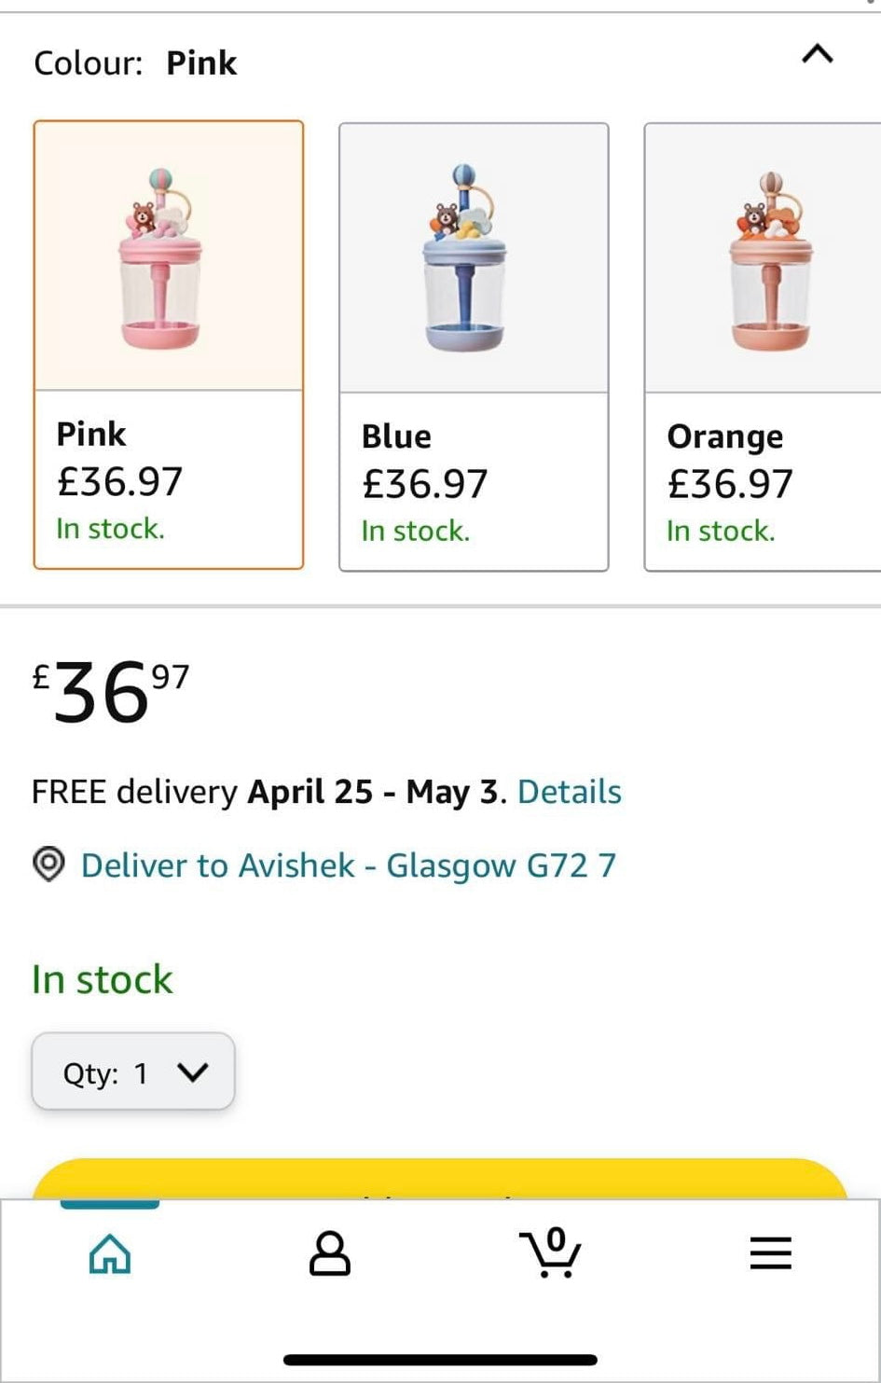
Task: Tap the Blue £36.97 price label
Action: coord(424,484)
